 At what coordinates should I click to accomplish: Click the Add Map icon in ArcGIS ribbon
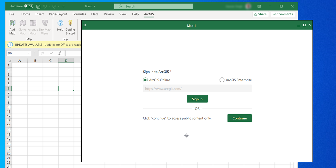[12, 23]
